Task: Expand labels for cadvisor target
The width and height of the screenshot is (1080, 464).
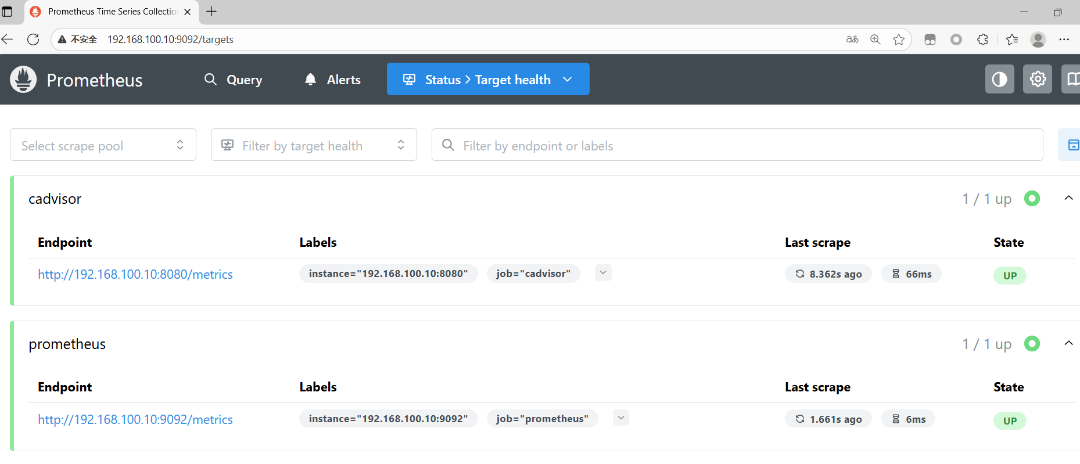Action: (x=603, y=273)
